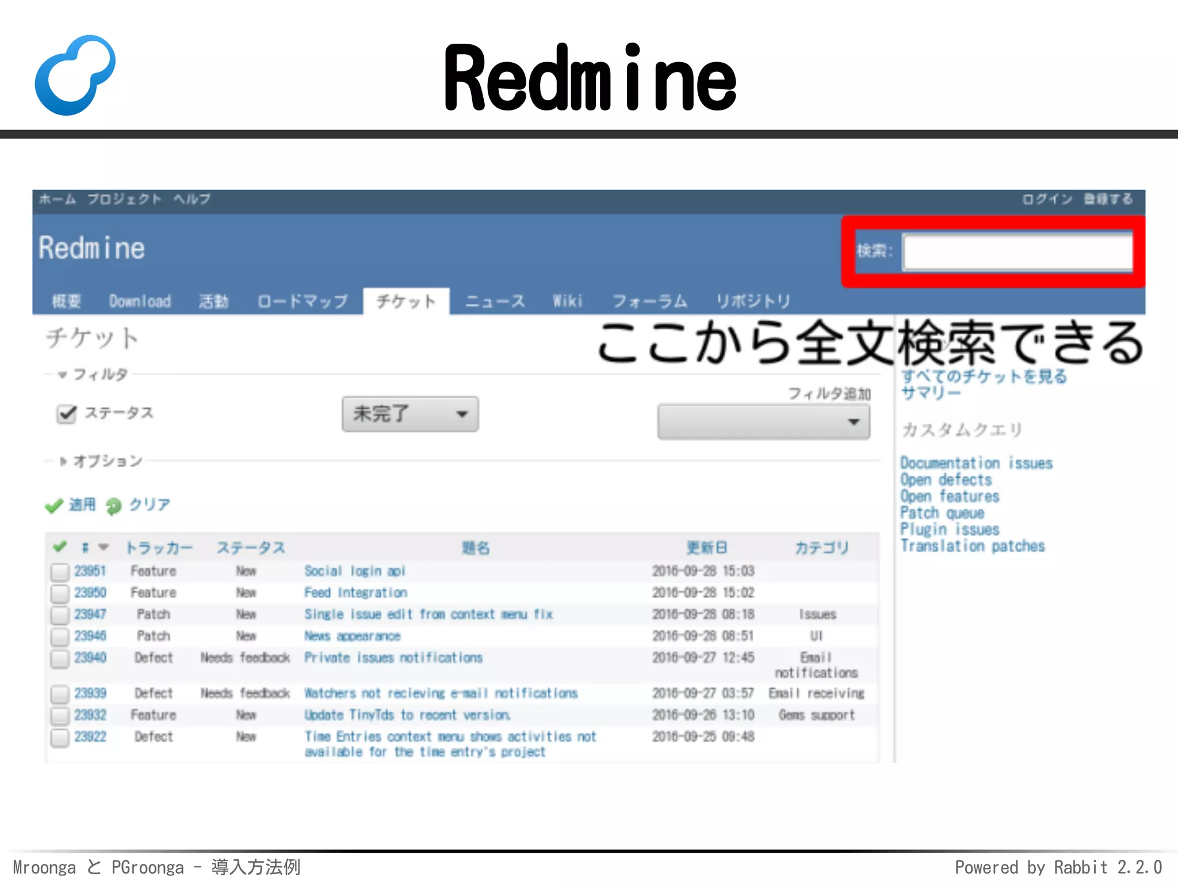Open the フィルタ追加 dropdown
The height and width of the screenshot is (884, 1178).
[x=763, y=422]
